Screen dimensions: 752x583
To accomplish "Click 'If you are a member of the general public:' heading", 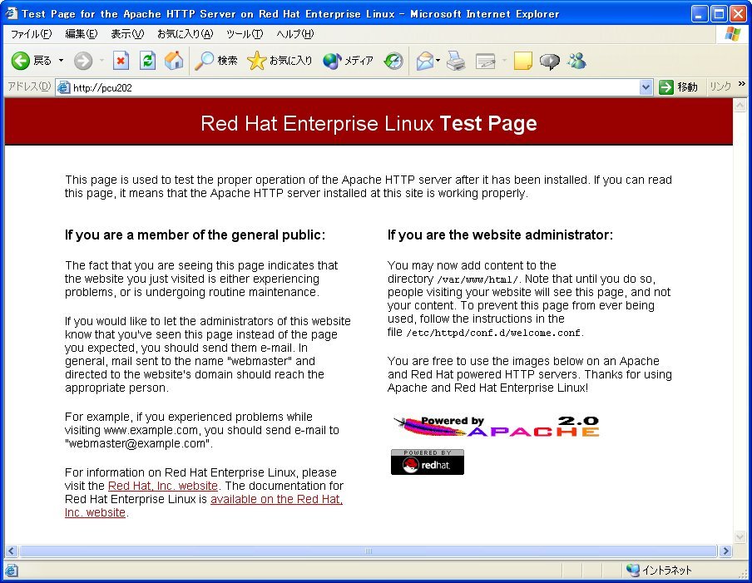I will coord(195,235).
